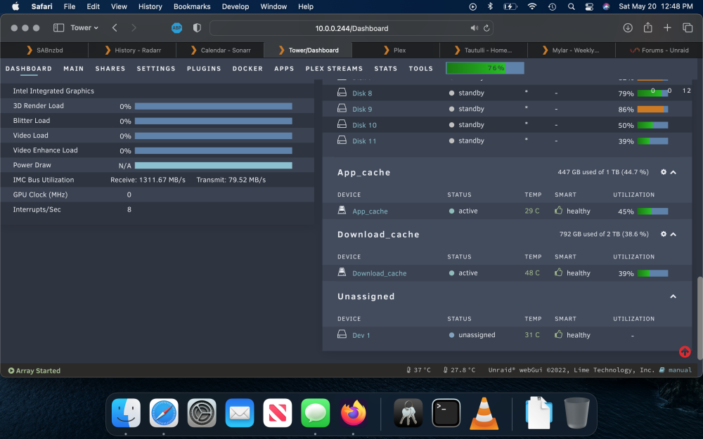The height and width of the screenshot is (439, 703).
Task: Launch VLC from the Dock
Action: (484, 413)
